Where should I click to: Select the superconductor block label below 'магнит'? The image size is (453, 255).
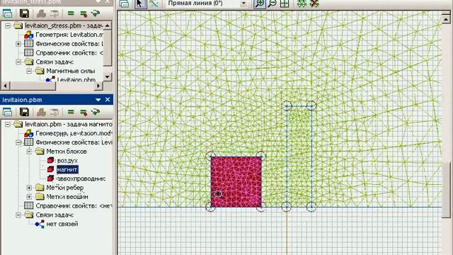[x=81, y=178]
